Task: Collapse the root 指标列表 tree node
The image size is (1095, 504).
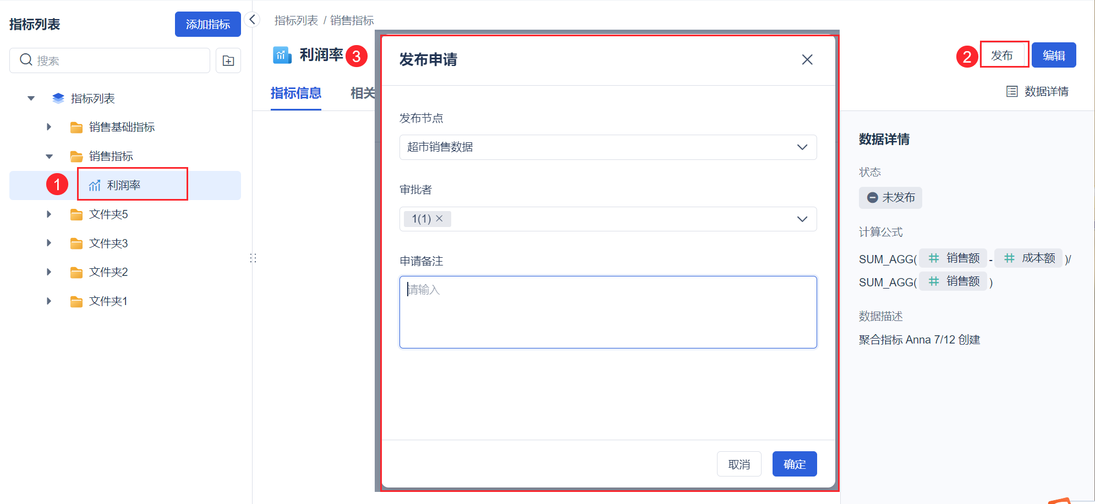Action: pyautogui.click(x=31, y=98)
